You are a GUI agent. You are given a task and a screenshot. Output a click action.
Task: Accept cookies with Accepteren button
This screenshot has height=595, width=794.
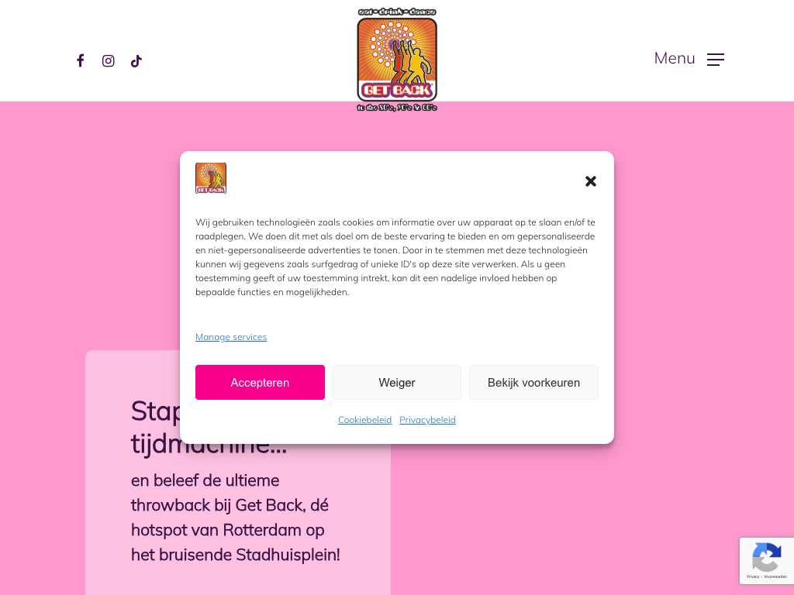pyautogui.click(x=260, y=383)
